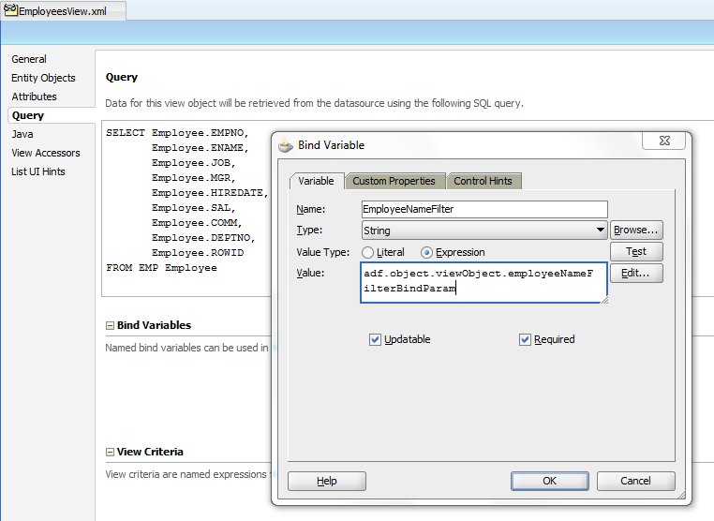Select the Literal value type
Image resolution: width=714 pixels, height=521 pixels.
(368, 252)
